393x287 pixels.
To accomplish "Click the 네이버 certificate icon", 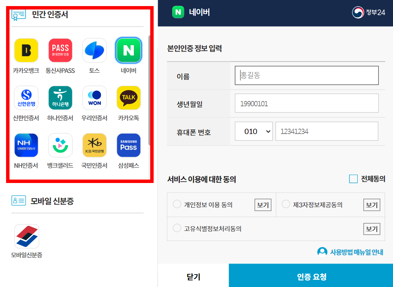I will coord(128,50).
